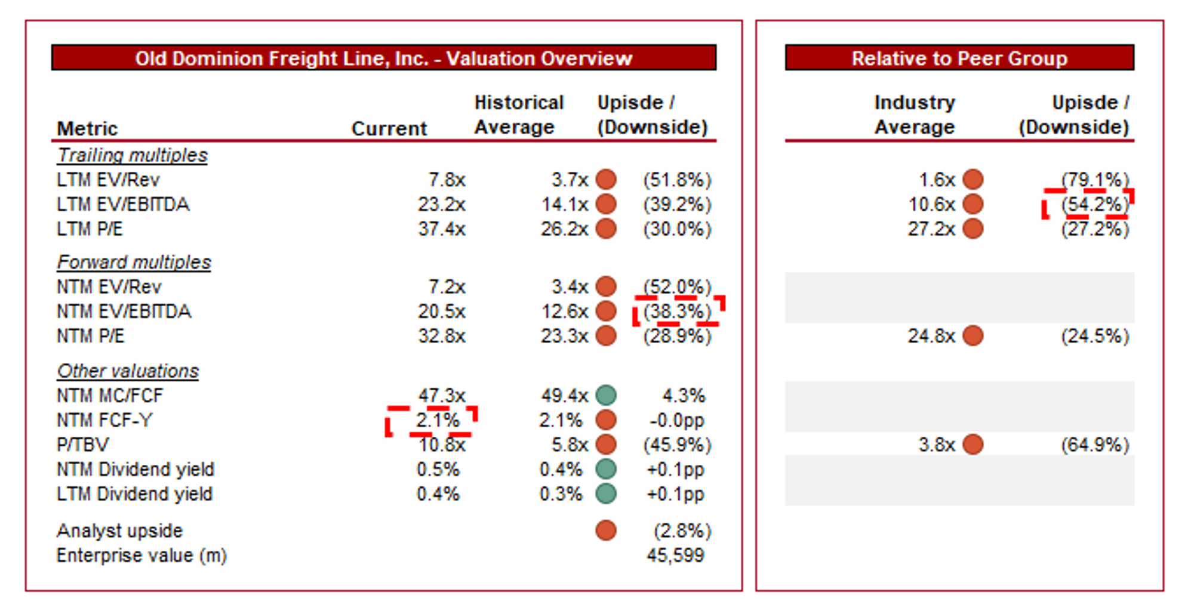1194x614 pixels.
Task: Select the NTM EV/Rev row label
Action: (x=109, y=286)
